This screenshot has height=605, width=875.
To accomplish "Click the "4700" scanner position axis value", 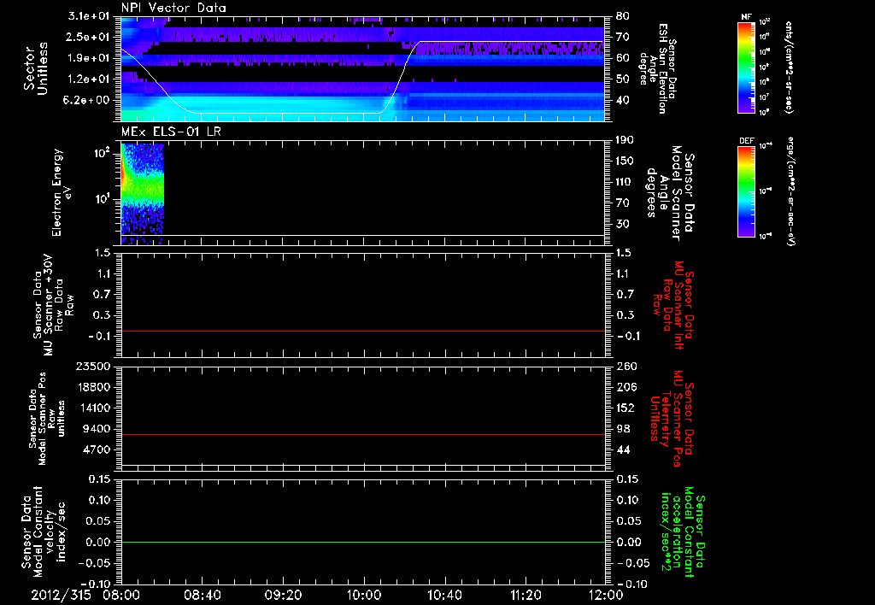I will coord(96,449).
